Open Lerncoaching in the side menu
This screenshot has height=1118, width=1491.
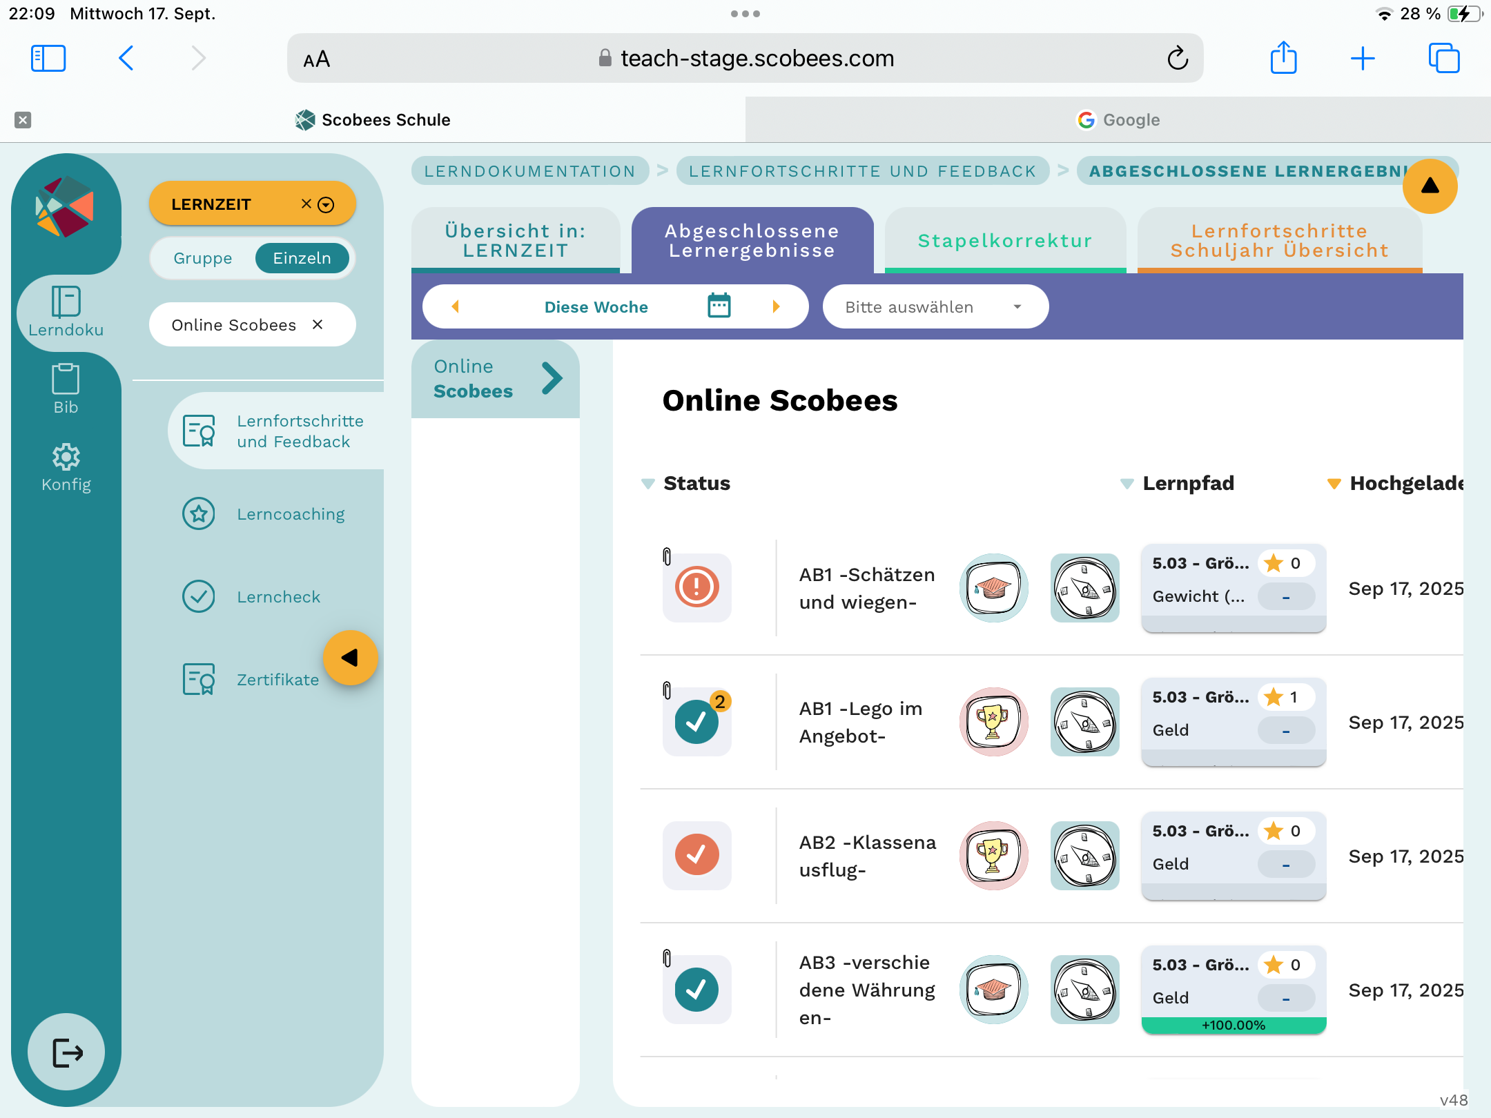tap(290, 514)
